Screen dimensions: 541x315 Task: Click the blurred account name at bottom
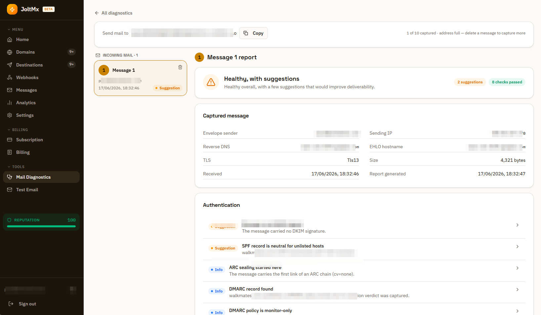(25, 290)
